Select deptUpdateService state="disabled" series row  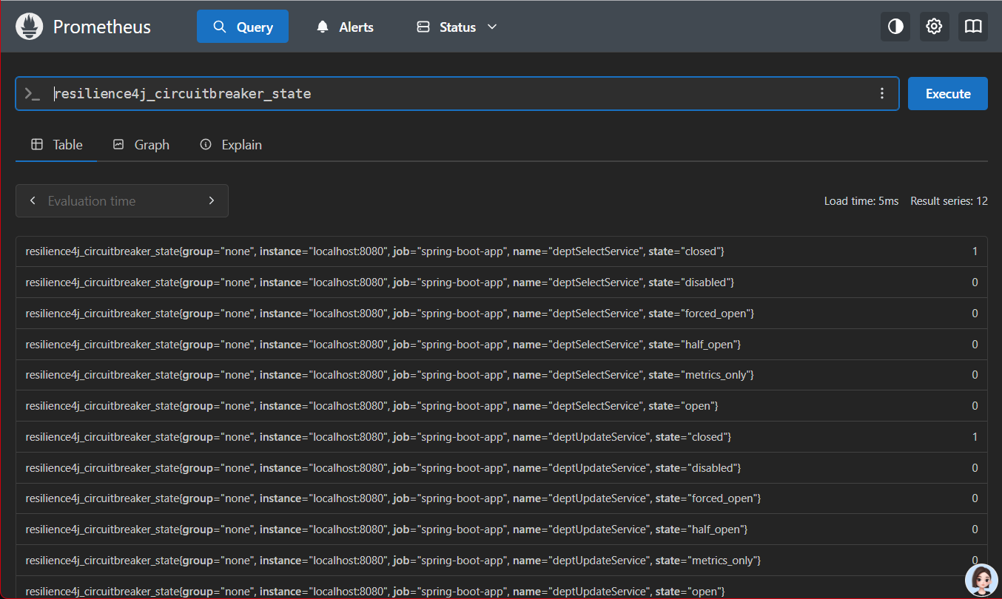coord(501,468)
